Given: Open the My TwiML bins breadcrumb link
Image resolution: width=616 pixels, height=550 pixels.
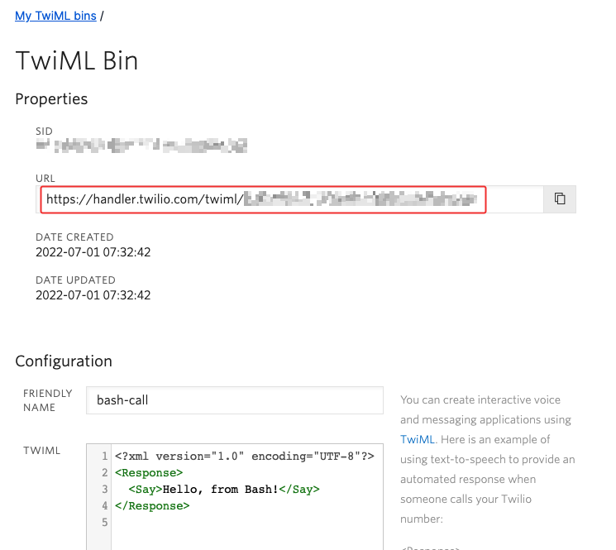Looking at the screenshot, I should pos(55,16).
